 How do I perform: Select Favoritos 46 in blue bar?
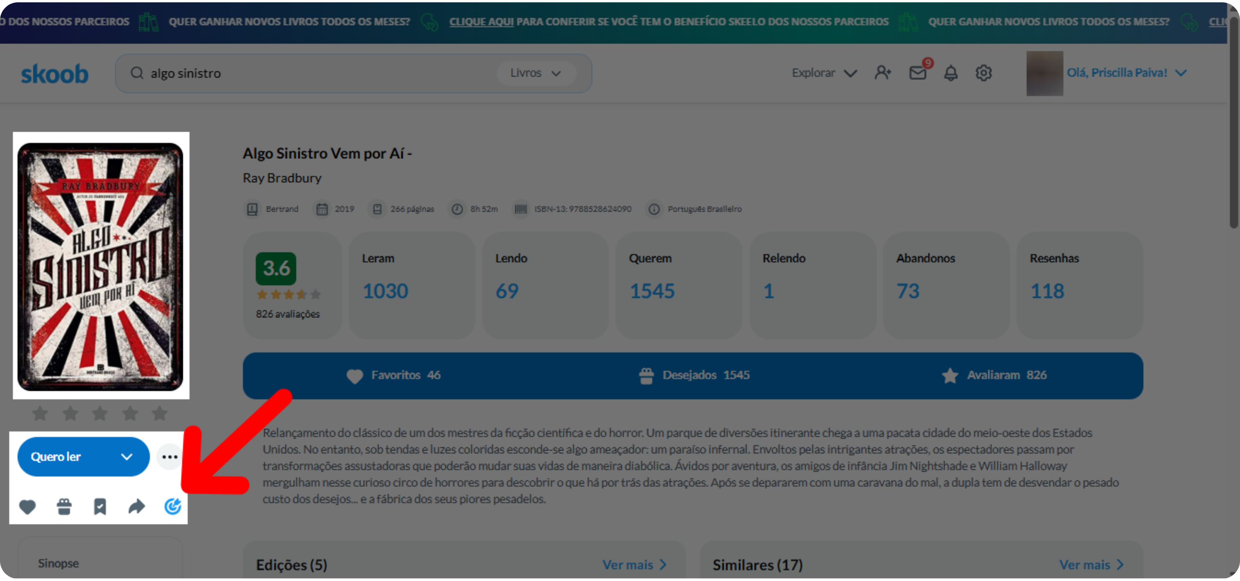click(x=394, y=375)
